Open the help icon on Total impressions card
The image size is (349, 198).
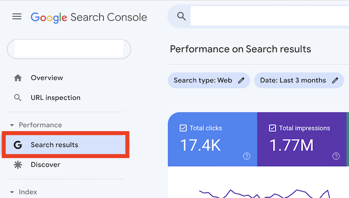[x=336, y=156]
